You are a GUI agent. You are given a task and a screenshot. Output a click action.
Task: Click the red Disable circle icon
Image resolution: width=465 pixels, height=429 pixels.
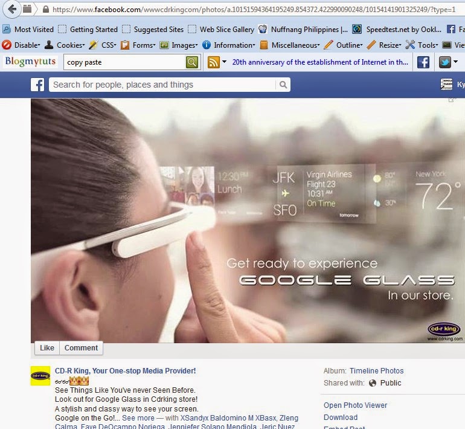(x=7, y=45)
